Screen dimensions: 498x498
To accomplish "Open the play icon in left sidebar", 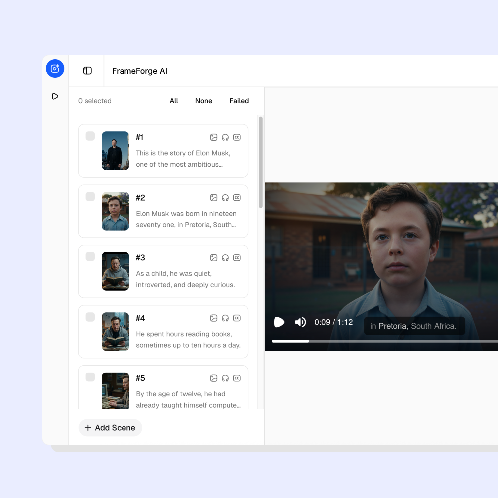I will (55, 96).
